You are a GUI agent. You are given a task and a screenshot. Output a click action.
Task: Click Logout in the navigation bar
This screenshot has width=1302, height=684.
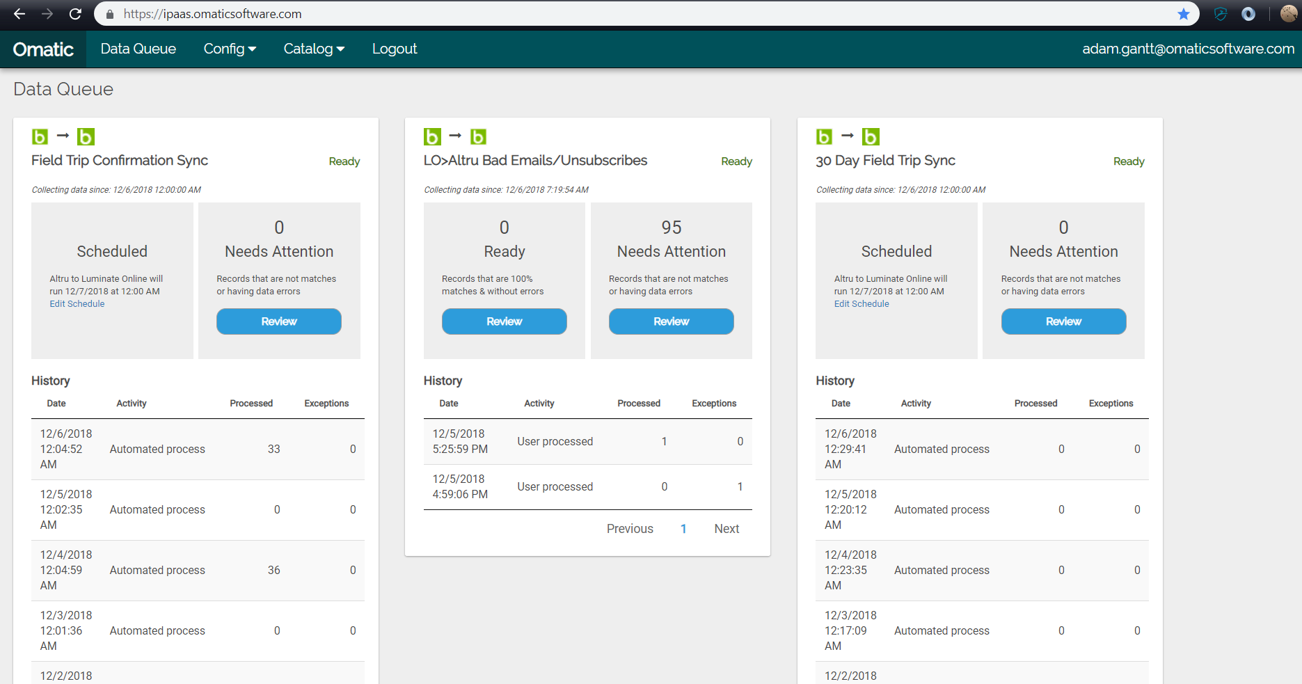394,49
